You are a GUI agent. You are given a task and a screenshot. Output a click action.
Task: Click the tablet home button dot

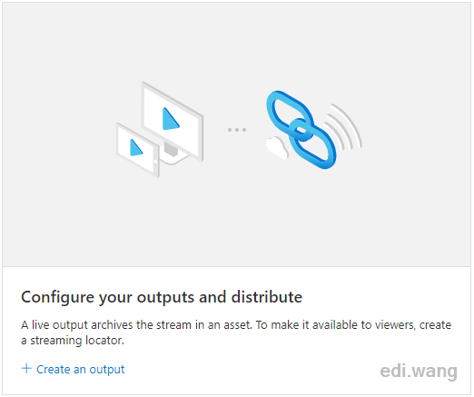tap(155, 161)
